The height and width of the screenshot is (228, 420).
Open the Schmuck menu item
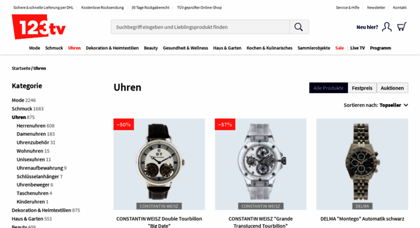pyautogui.click(x=54, y=48)
